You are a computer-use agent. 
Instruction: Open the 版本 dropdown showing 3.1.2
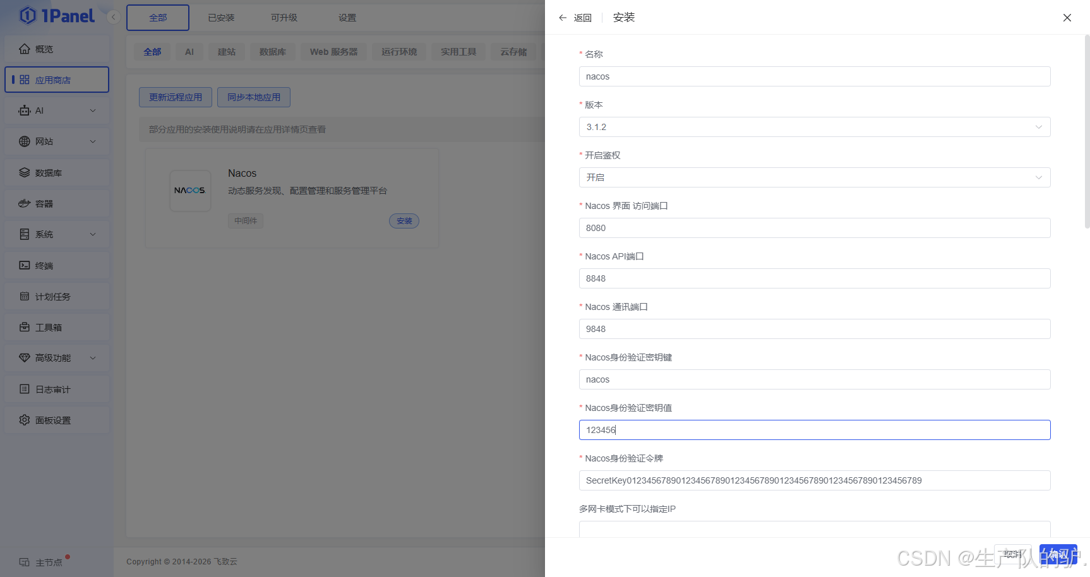point(815,127)
